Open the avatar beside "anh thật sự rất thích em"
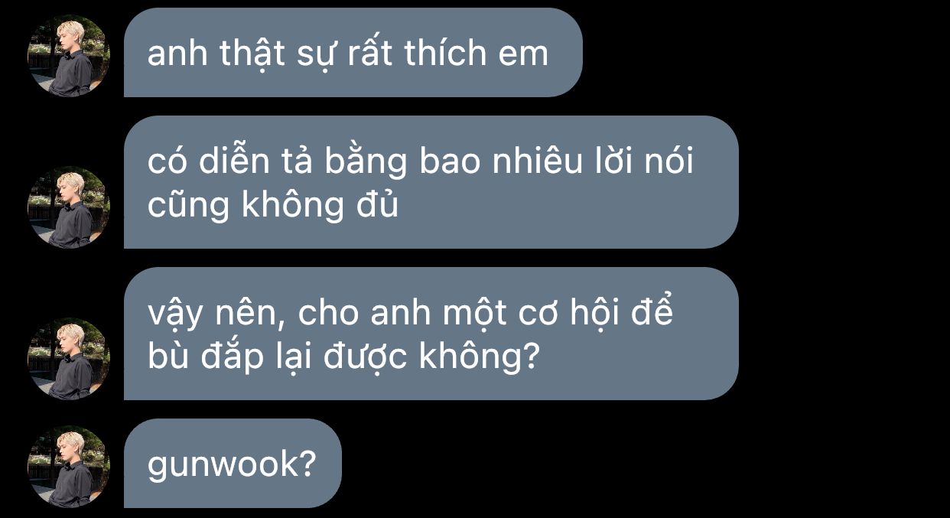950x518 pixels. 69,56
